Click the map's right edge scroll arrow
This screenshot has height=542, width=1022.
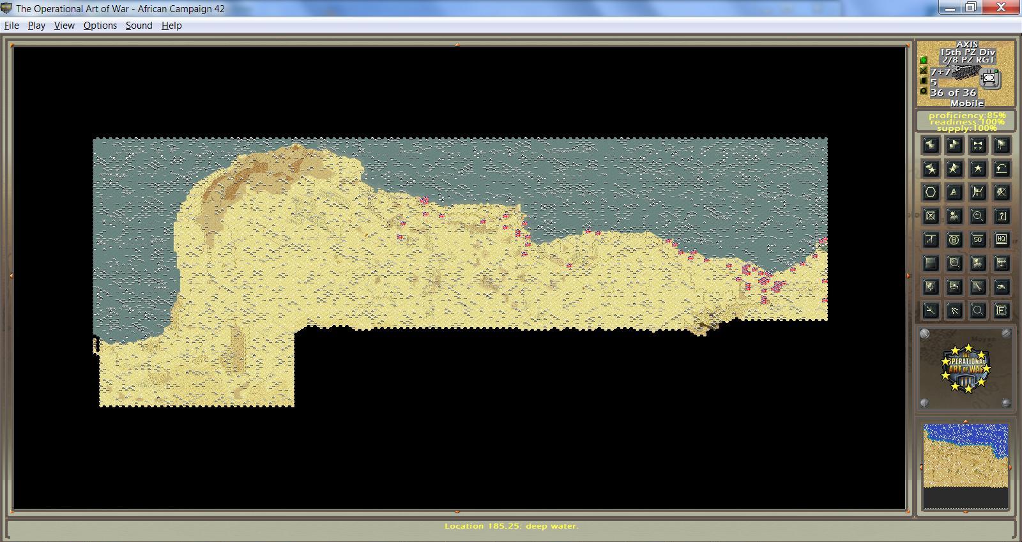point(908,276)
